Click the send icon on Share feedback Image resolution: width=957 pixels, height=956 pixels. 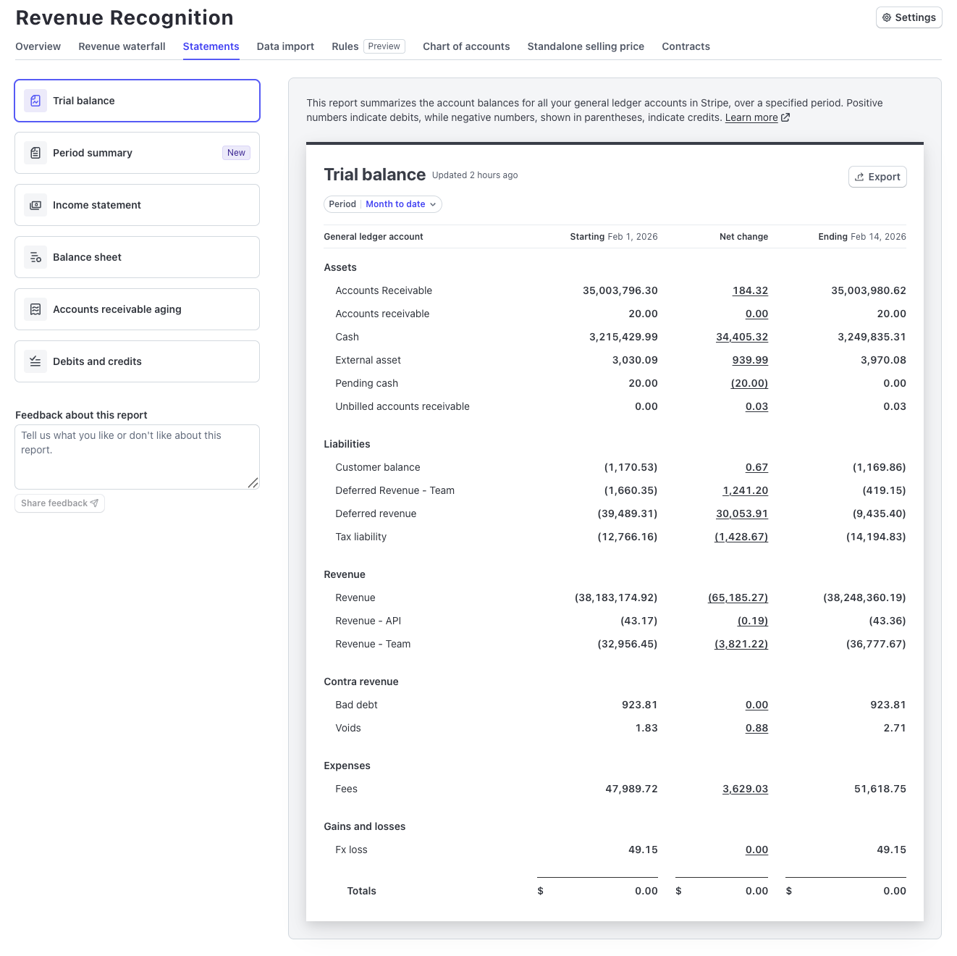pyautogui.click(x=94, y=503)
